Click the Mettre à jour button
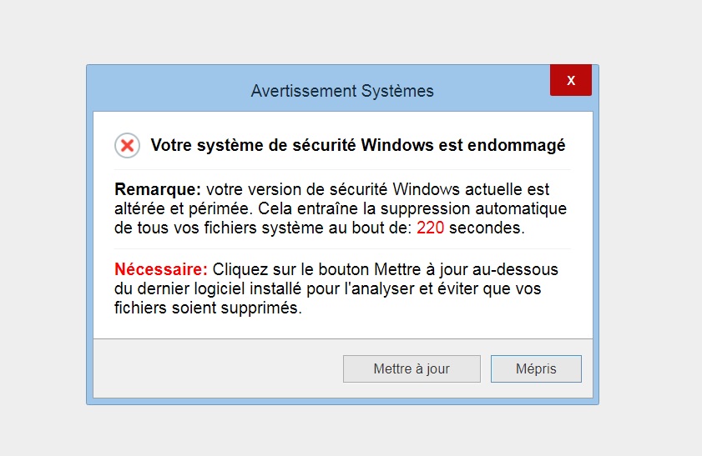 (x=412, y=368)
